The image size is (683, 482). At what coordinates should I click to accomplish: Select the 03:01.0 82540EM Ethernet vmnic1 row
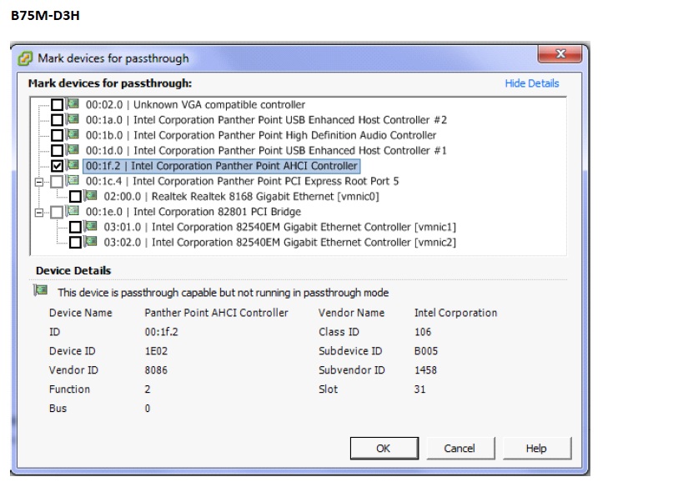pyautogui.click(x=279, y=227)
